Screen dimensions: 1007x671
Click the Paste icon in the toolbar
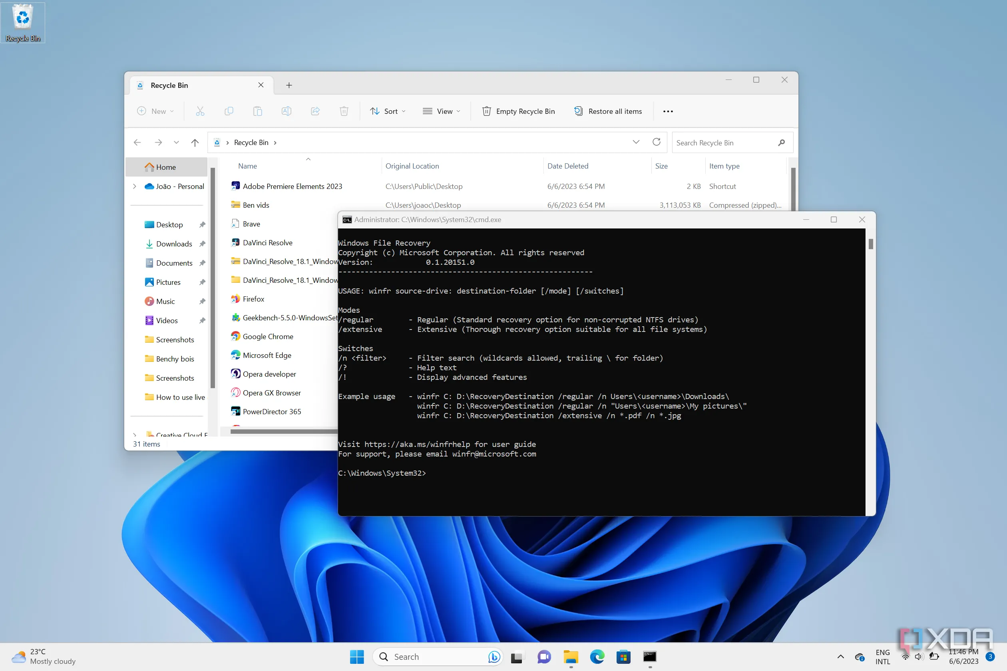pos(258,111)
